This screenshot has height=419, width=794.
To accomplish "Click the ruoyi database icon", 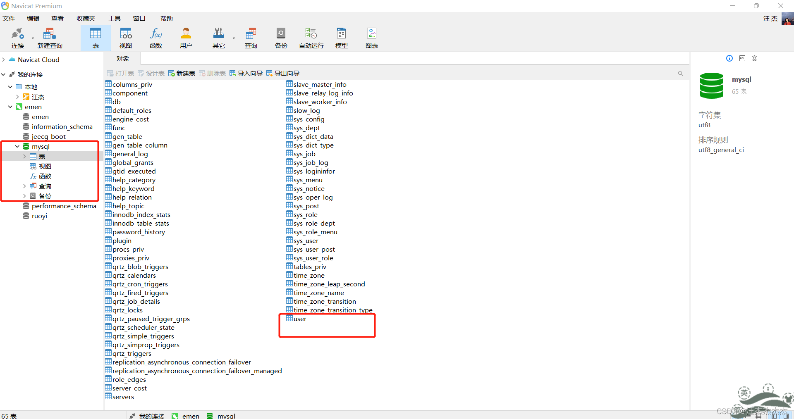I will coord(26,216).
